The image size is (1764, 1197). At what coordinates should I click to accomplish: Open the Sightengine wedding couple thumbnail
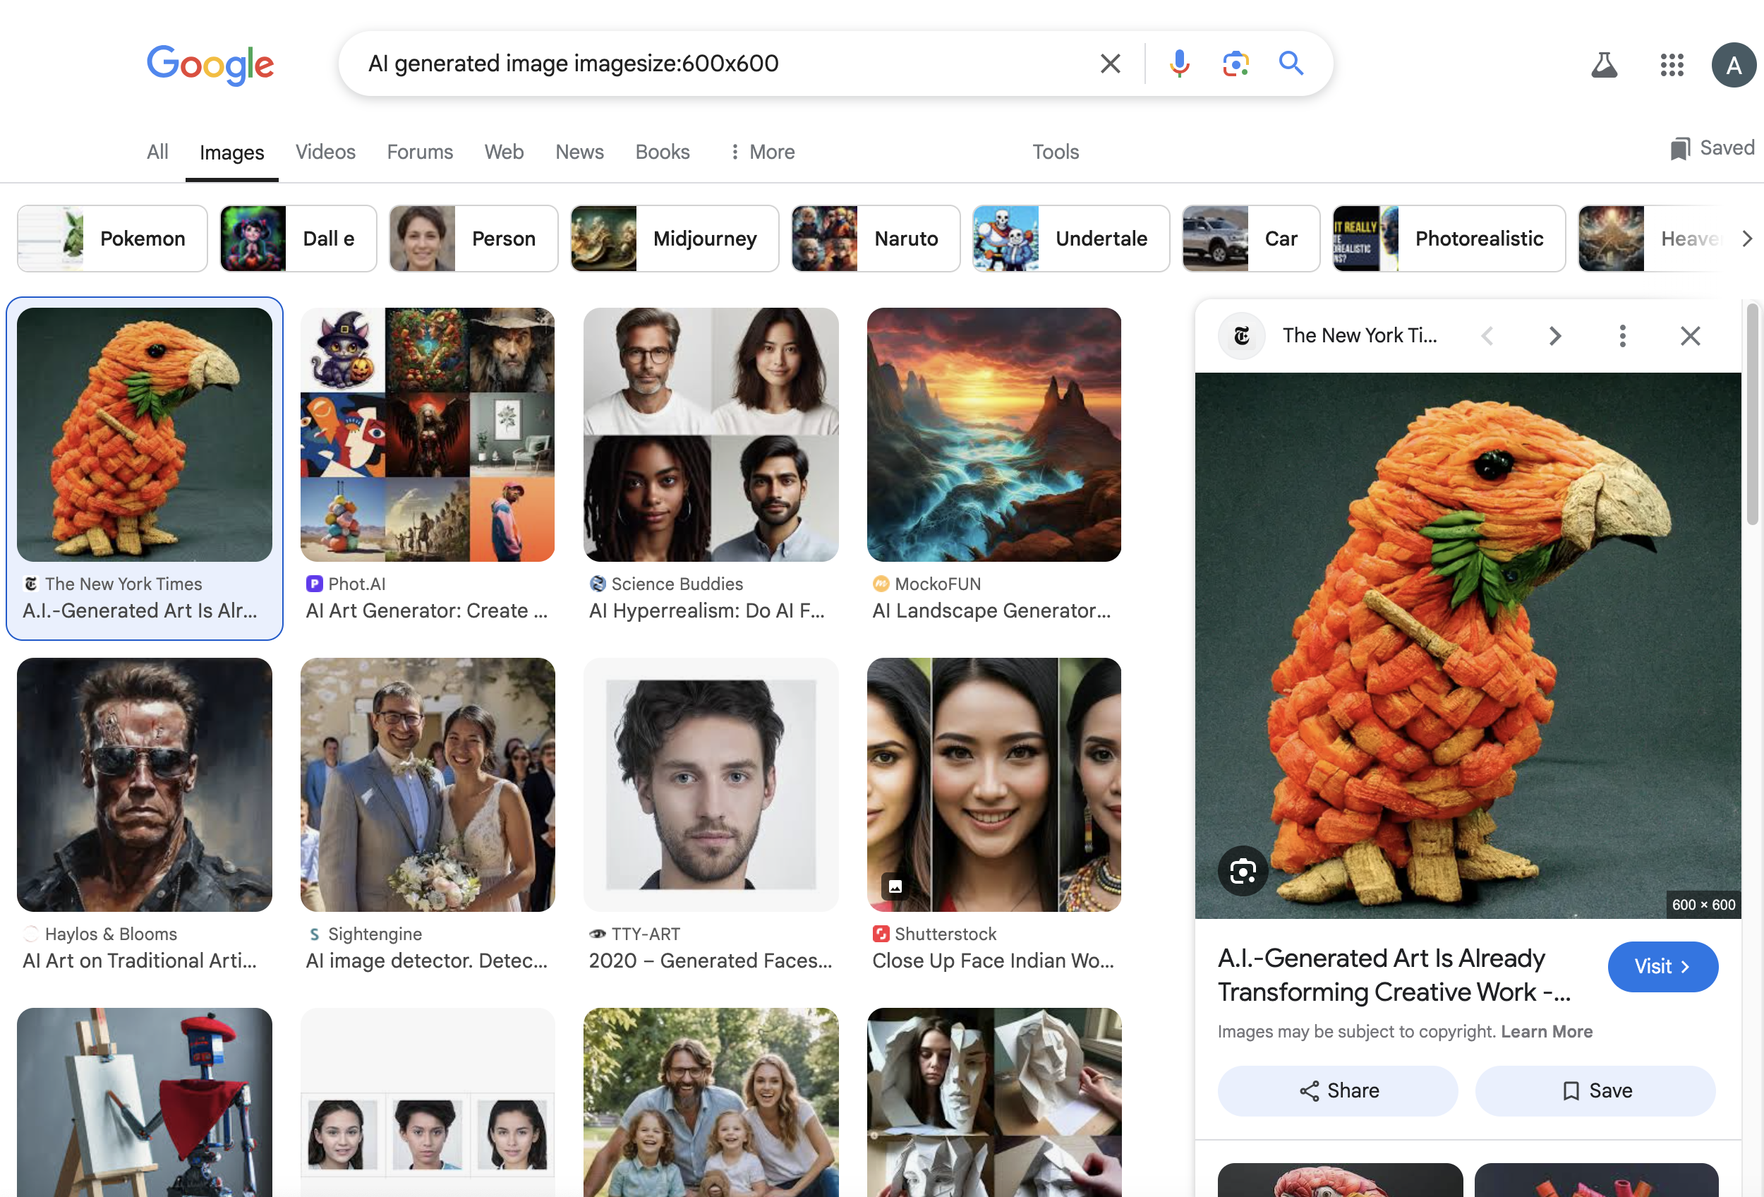click(x=428, y=784)
